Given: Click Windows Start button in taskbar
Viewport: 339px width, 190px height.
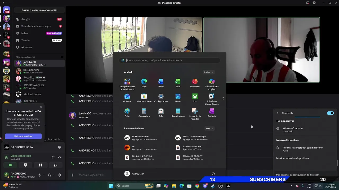Looking at the screenshot, I should [x=111, y=186].
